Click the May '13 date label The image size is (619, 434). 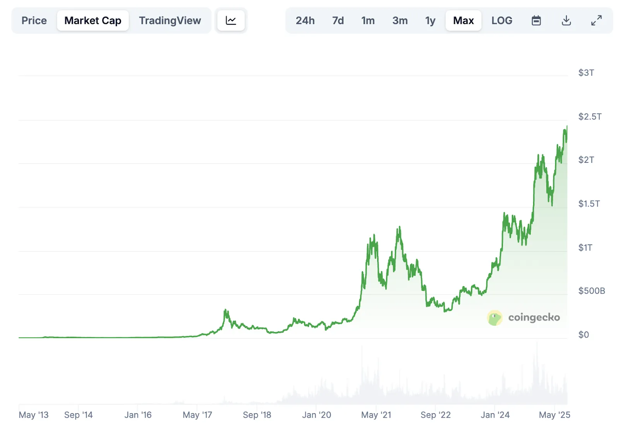(34, 415)
